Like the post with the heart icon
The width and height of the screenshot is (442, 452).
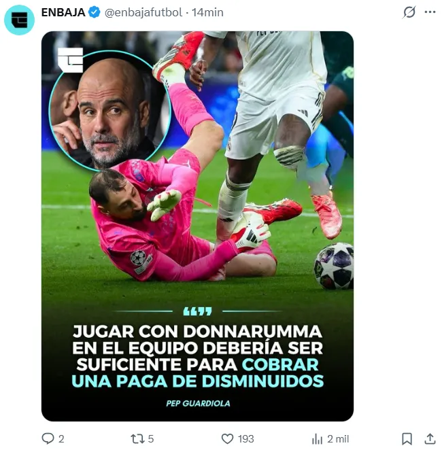coord(227,439)
